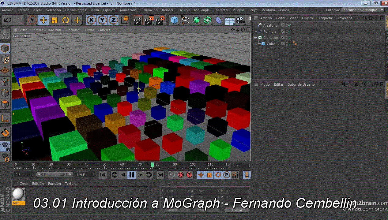Toggle the magnet Snap icon
This screenshot has width=388, height=220.
[5, 132]
